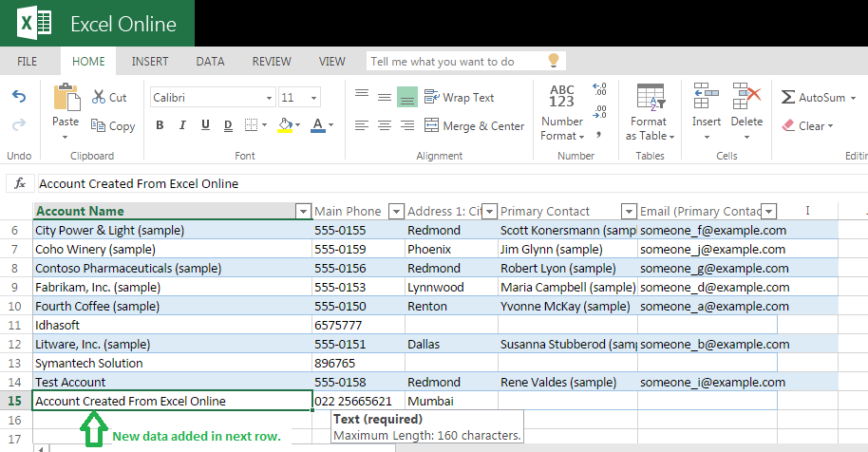Open Address 1: City filter dropdown
Viewport: 868px width, 452px height.
click(489, 212)
